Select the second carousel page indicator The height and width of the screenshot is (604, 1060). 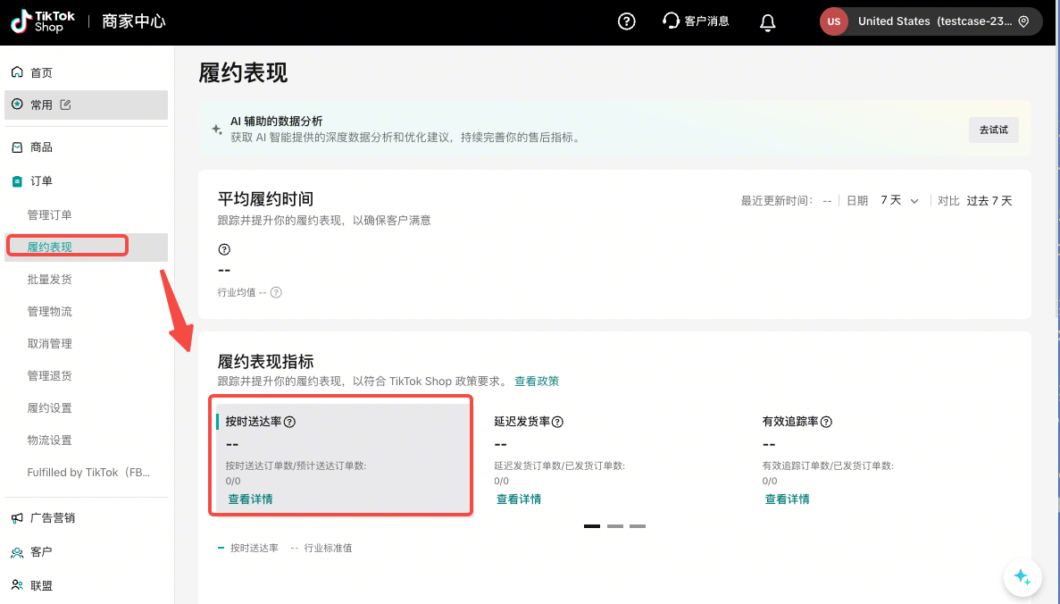614,526
